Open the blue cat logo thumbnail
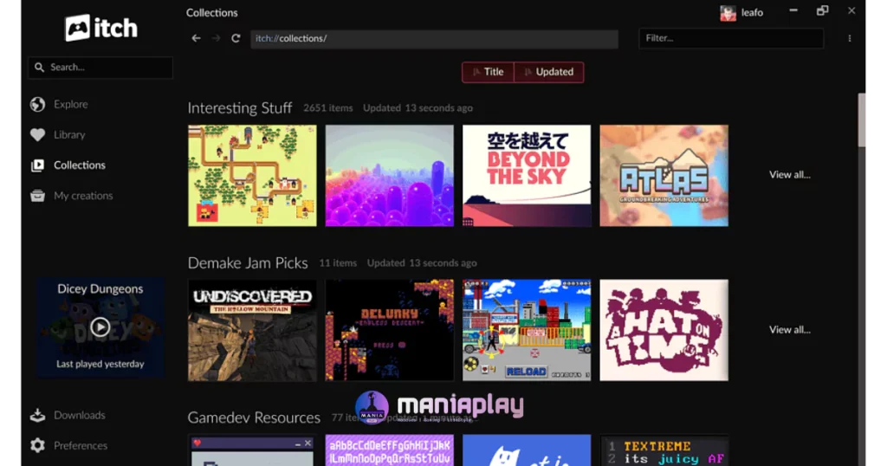 527,450
